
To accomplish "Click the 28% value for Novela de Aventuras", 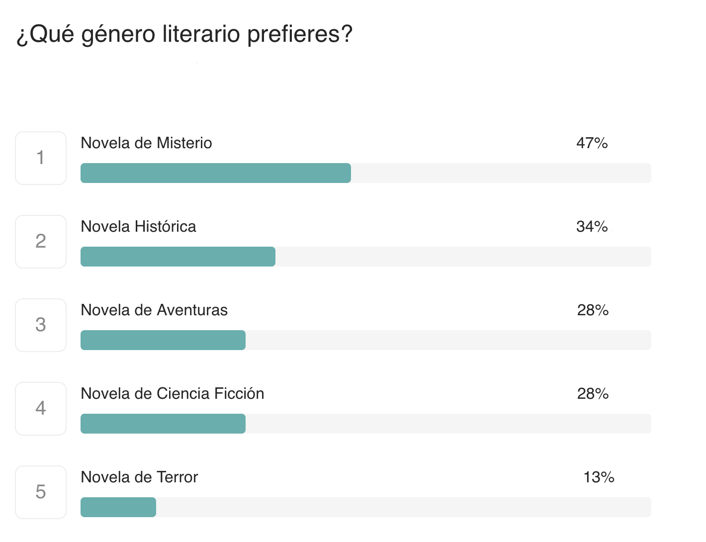I will coord(593,310).
